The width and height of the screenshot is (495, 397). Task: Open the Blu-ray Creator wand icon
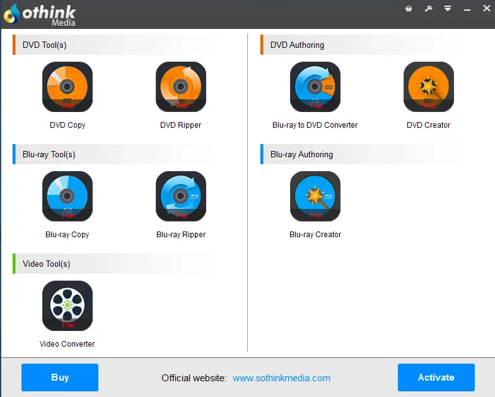click(x=315, y=197)
